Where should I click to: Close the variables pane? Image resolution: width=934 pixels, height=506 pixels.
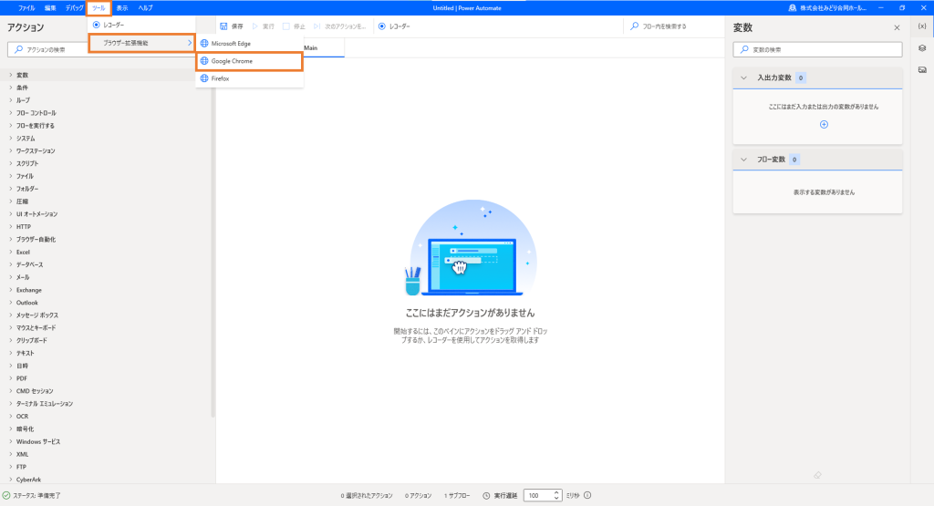[x=897, y=27]
